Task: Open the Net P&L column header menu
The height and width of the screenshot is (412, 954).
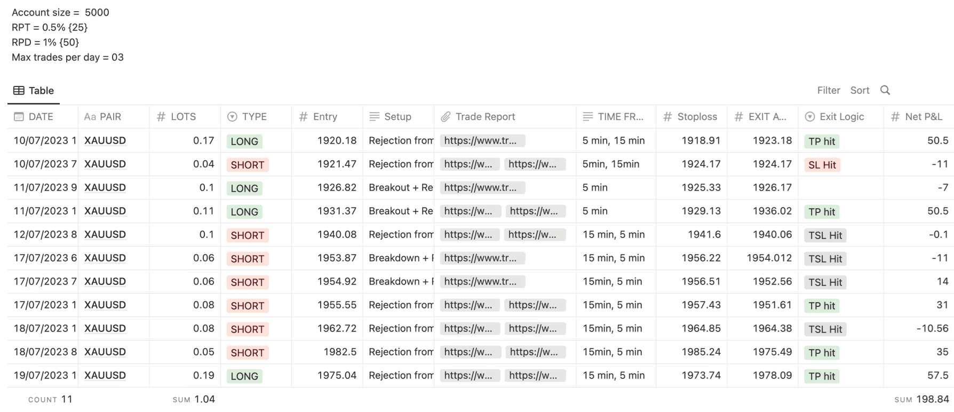Action: coord(923,117)
